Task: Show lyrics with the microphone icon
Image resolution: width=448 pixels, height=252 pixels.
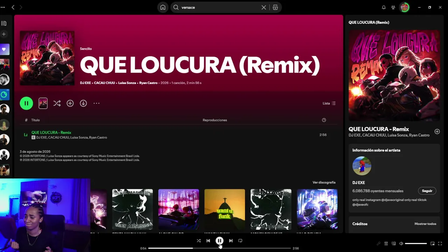Action: [378, 244]
